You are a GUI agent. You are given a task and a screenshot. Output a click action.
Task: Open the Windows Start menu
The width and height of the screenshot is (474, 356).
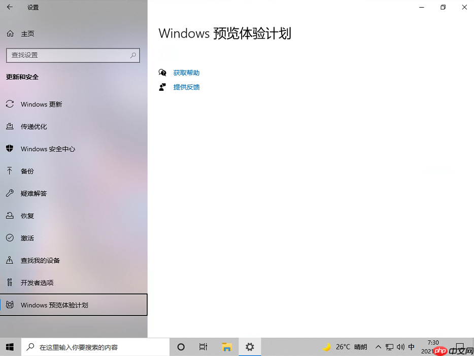[x=10, y=347]
